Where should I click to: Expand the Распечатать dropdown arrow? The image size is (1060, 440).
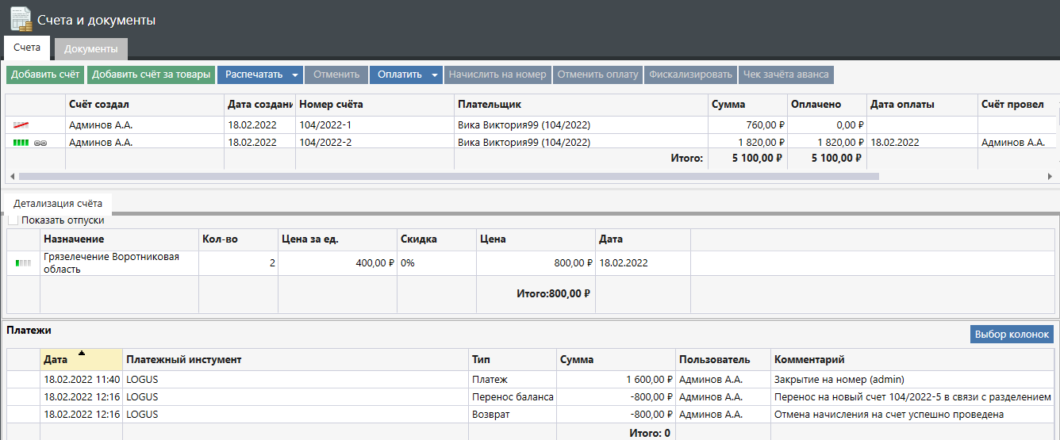click(x=294, y=75)
